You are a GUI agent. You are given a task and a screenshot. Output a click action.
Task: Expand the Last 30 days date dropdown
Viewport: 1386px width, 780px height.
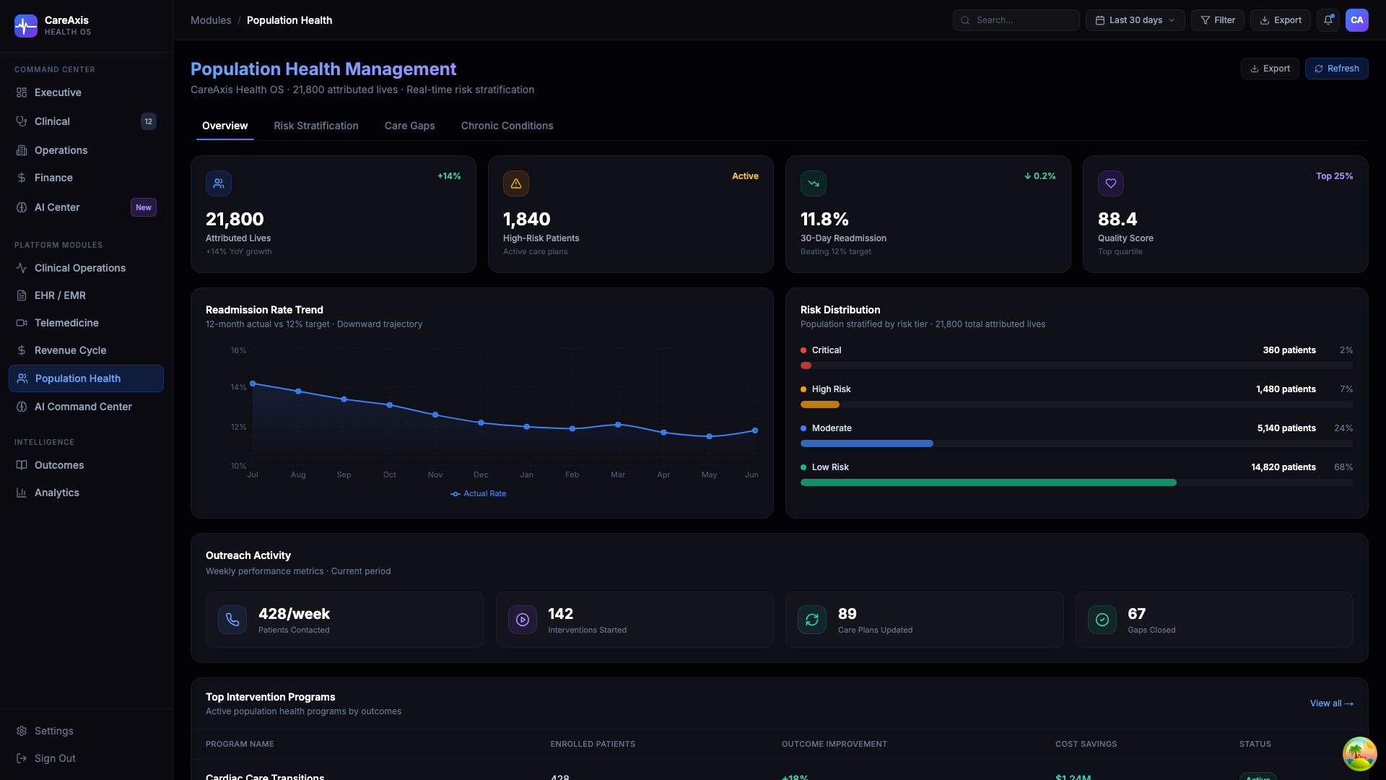pyautogui.click(x=1136, y=20)
